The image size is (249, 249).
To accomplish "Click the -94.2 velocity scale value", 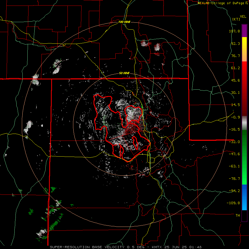I will tap(234, 191).
